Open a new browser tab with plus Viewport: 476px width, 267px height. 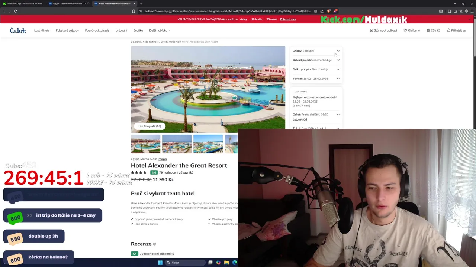141,4
